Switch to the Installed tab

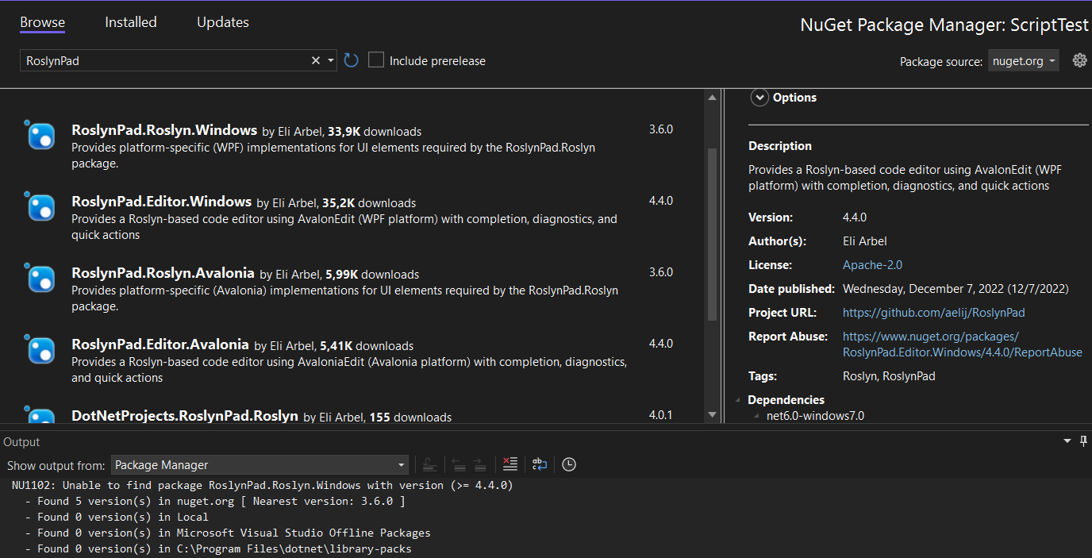point(130,22)
